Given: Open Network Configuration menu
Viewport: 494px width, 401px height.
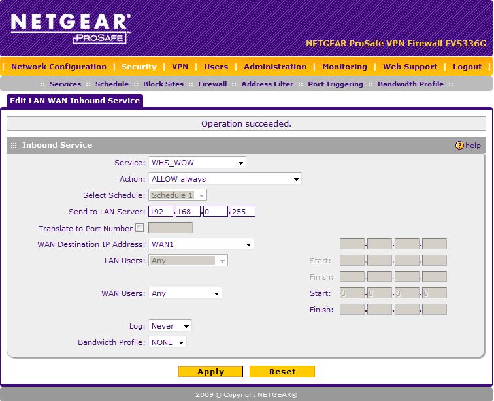Looking at the screenshot, I should [x=59, y=67].
